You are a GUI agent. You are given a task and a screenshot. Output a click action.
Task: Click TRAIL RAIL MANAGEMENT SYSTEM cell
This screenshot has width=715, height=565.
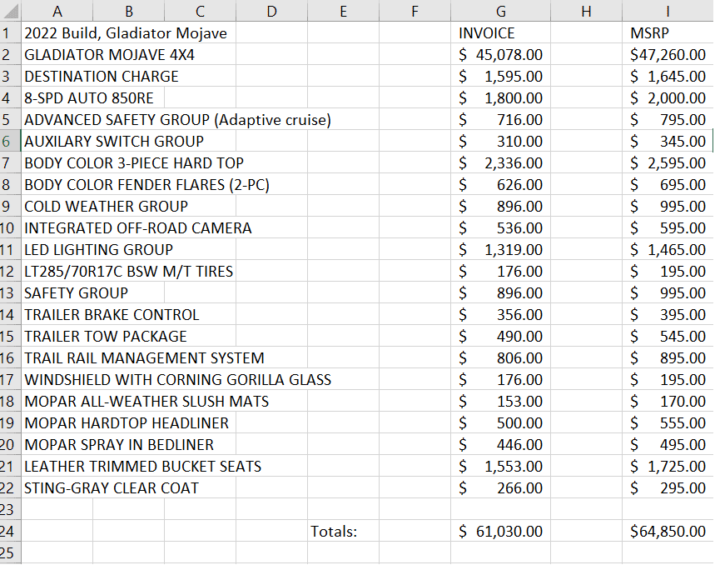pyautogui.click(x=144, y=357)
